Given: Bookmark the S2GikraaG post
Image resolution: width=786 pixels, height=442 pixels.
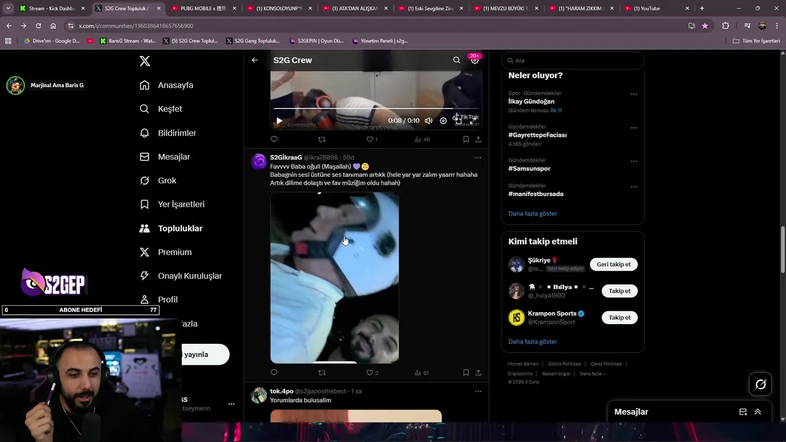Looking at the screenshot, I should (x=465, y=373).
